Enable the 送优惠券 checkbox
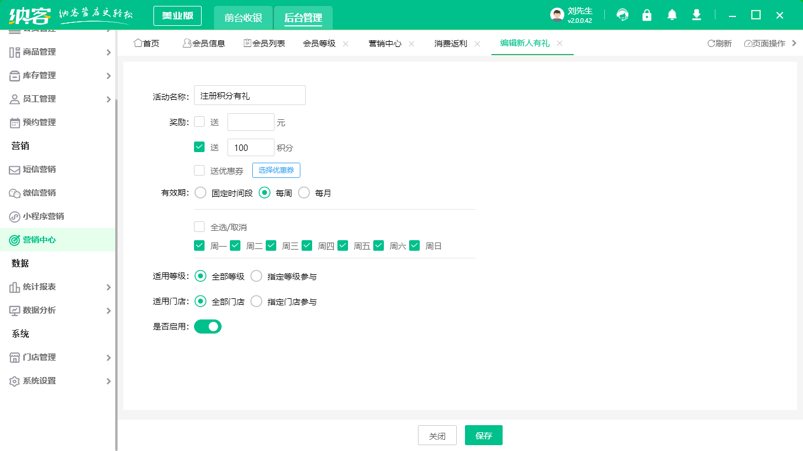Screen dimensions: 803x451 (199, 170)
